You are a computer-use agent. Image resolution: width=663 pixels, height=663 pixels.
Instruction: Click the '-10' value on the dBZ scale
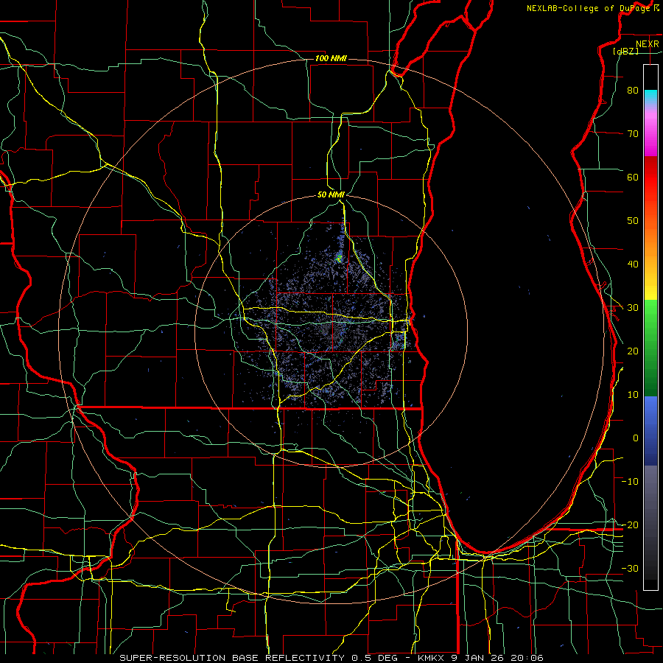(x=630, y=482)
